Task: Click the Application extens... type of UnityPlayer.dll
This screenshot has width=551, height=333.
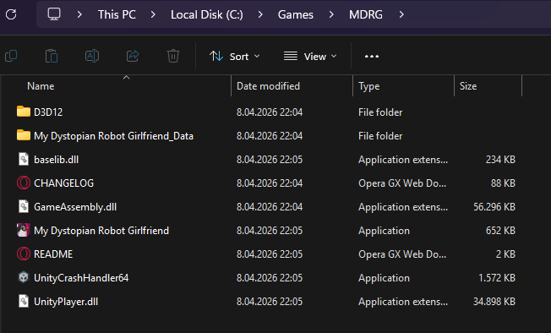Action: click(x=403, y=302)
